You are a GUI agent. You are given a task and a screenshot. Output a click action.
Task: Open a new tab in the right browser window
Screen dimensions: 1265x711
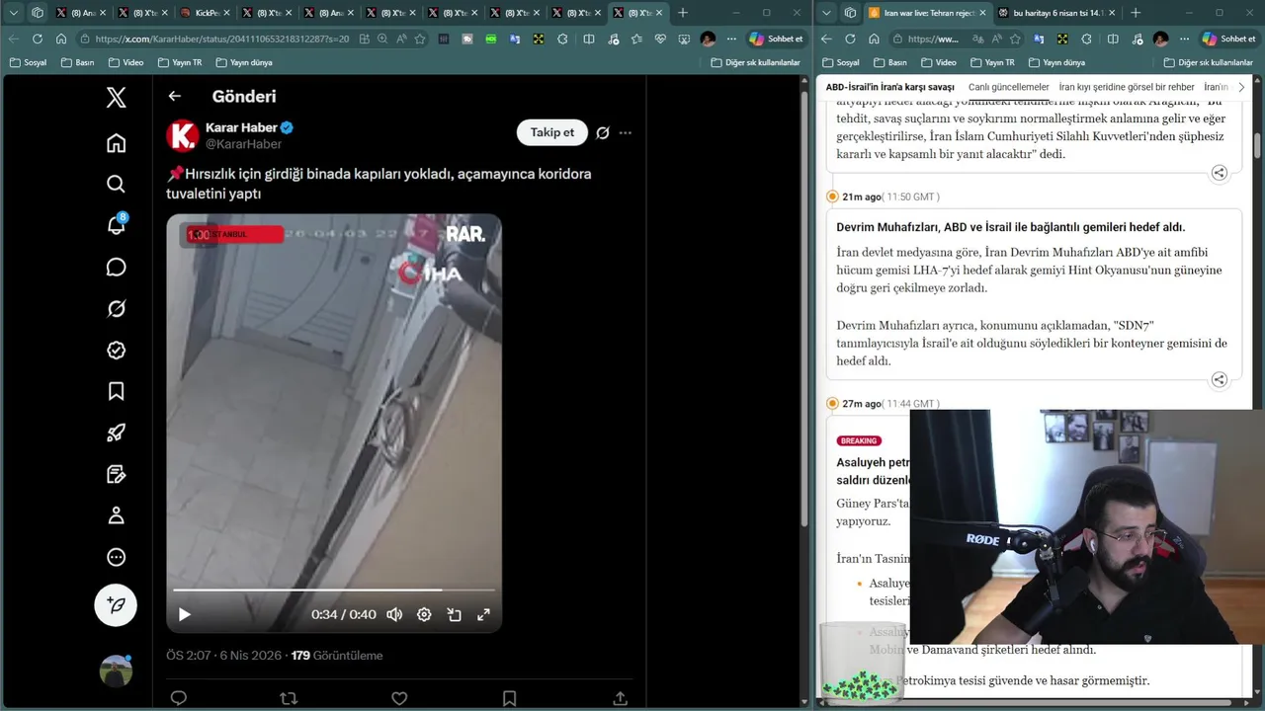[1135, 13]
